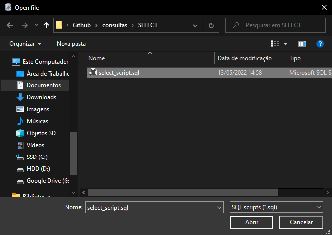The image size is (332, 235).
Task: Click the select_script.sql file icon
Action: (93, 72)
